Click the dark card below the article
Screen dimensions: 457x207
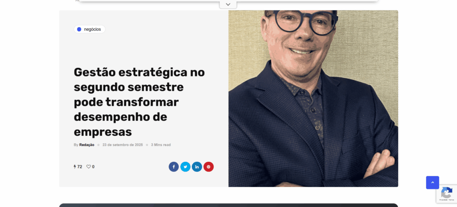(228, 205)
